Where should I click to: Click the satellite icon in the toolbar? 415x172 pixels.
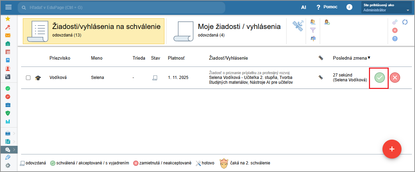point(297,26)
